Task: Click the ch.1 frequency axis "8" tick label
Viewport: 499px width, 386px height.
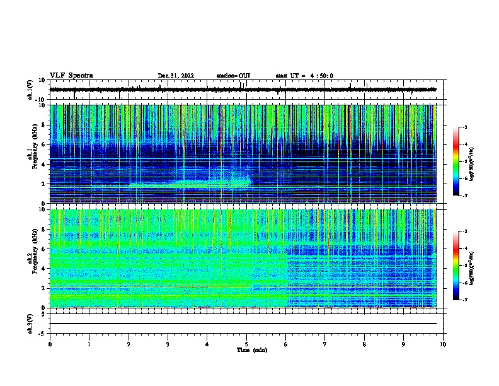Action: 43,125
